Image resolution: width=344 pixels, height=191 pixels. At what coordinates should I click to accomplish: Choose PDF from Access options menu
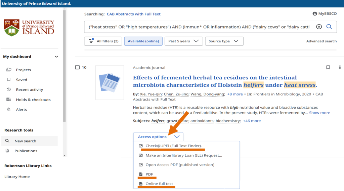[149, 174]
